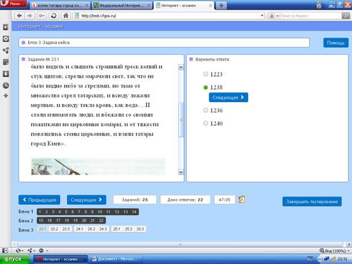Go to question 7 in Блок 1
Image resolution: width=352 pixels, height=264 pixels.
79,212
